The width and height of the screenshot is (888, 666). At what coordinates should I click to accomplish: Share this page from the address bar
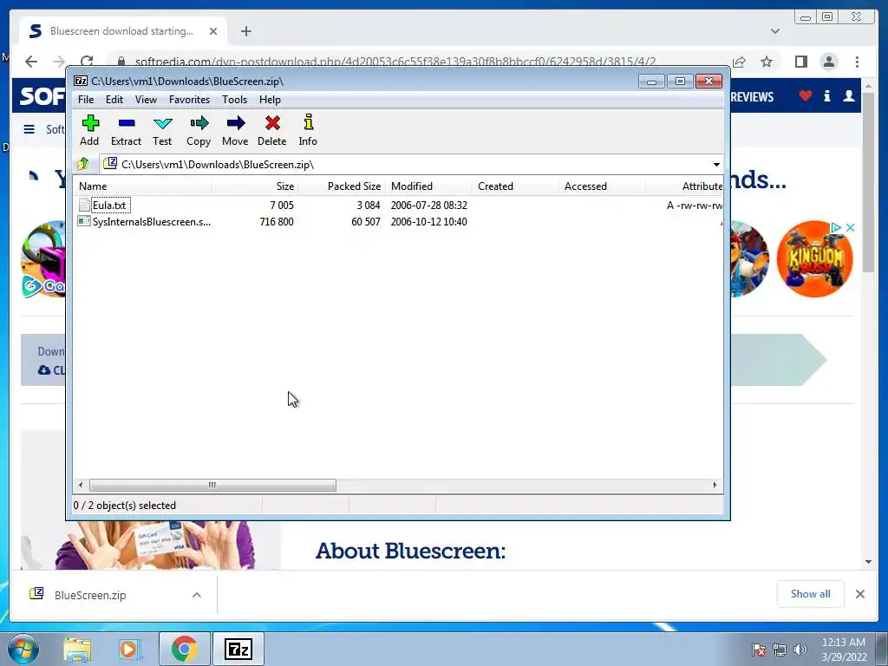tap(739, 62)
